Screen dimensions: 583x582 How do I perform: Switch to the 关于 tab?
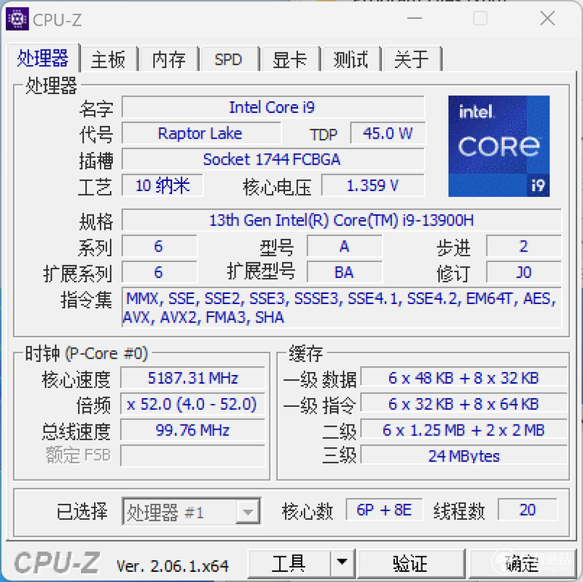click(x=412, y=60)
